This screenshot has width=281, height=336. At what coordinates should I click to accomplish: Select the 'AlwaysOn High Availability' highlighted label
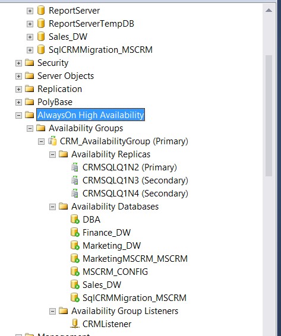(90, 115)
